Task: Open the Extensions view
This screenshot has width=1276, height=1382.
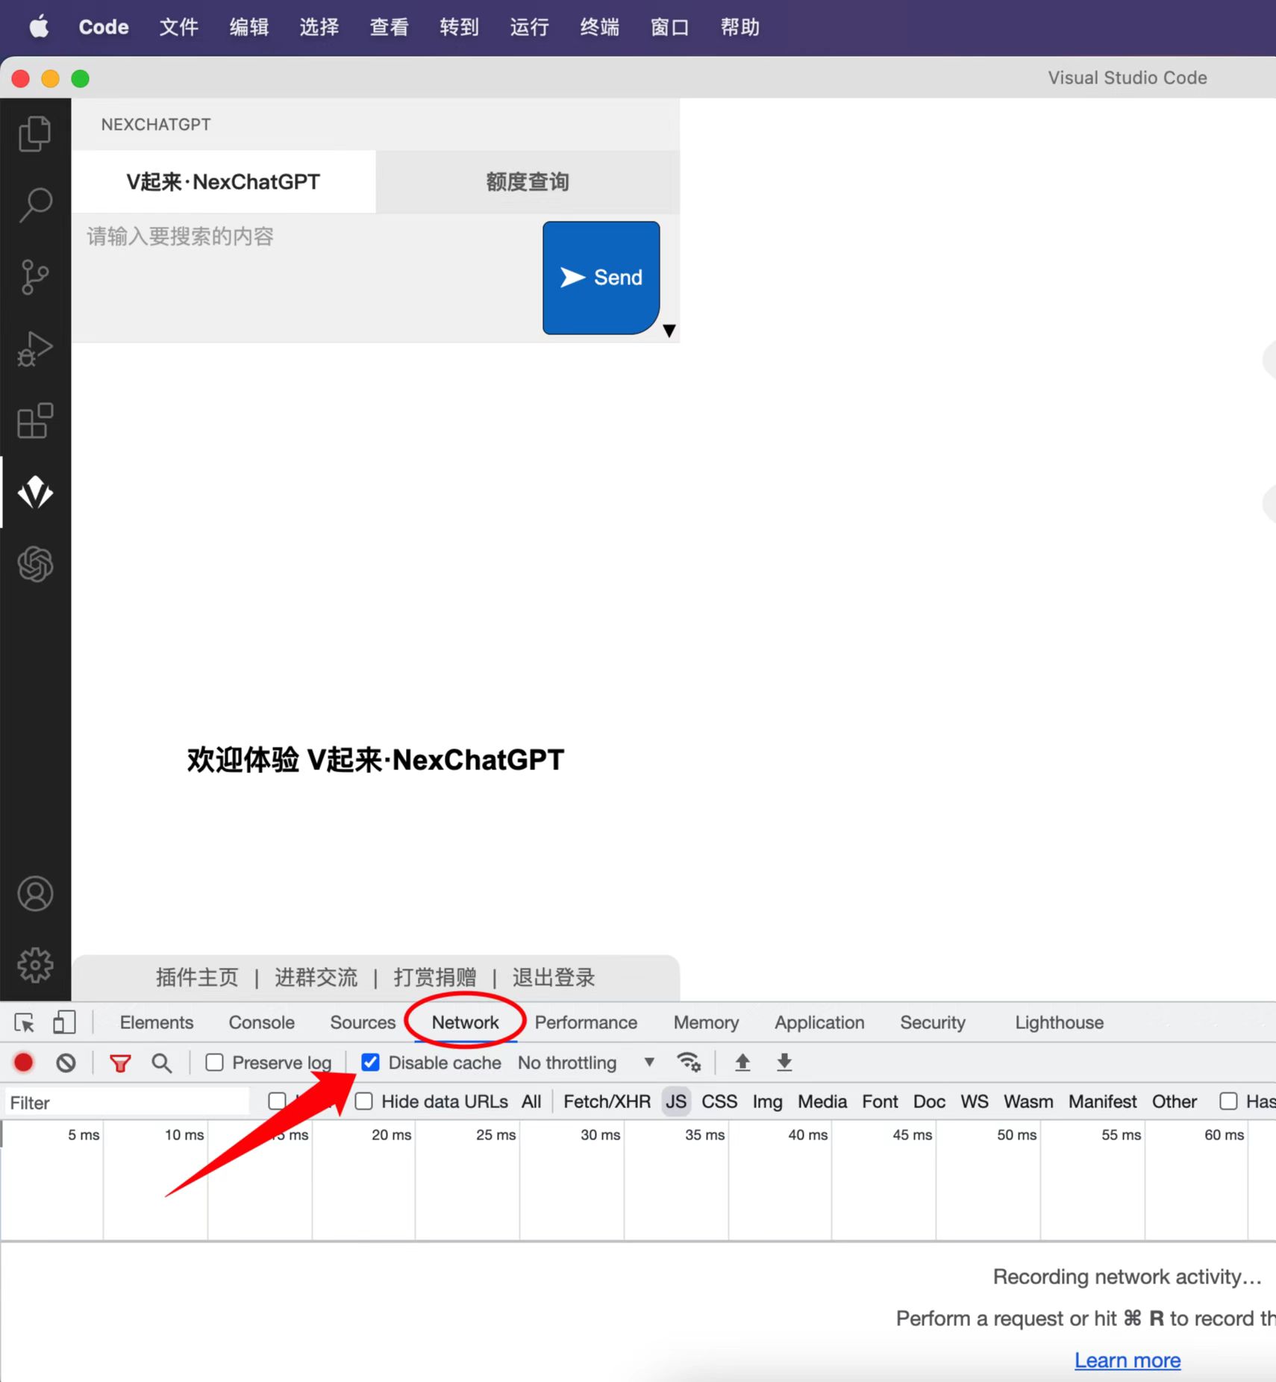Action: [34, 421]
